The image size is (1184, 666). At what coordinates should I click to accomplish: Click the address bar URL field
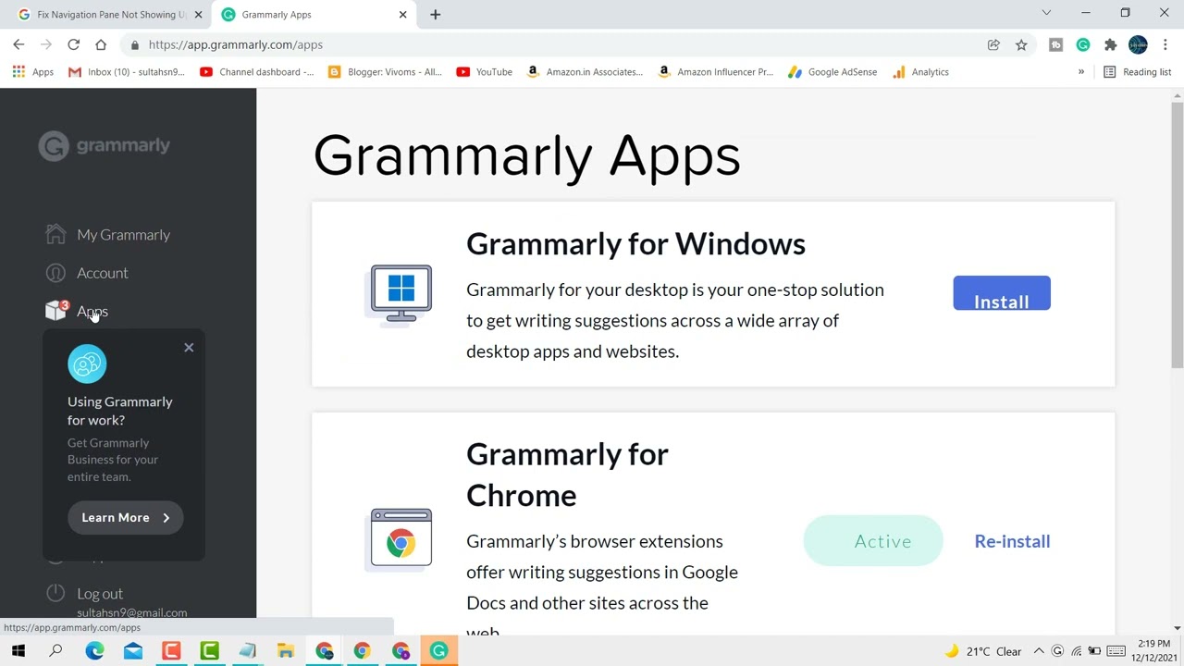point(555,44)
